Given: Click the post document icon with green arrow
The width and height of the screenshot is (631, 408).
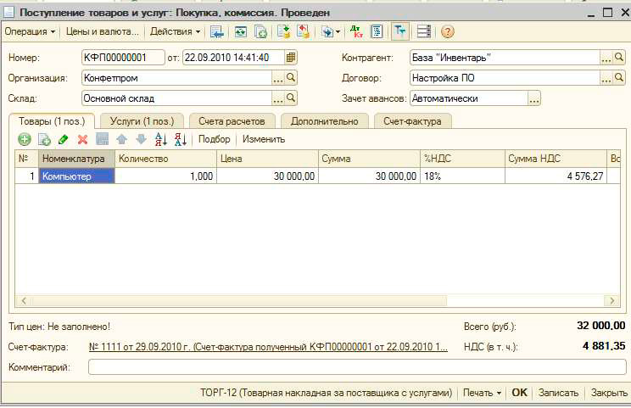Looking at the screenshot, I should point(284,31).
